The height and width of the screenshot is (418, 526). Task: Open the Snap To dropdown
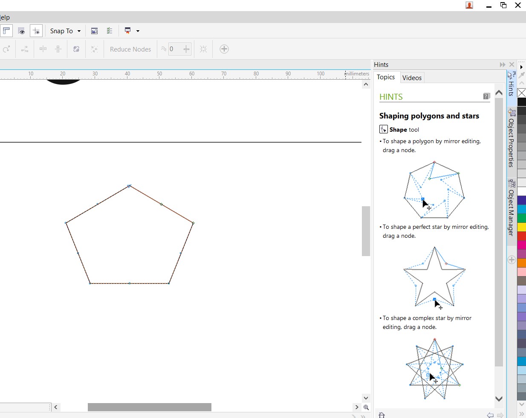pyautogui.click(x=65, y=31)
